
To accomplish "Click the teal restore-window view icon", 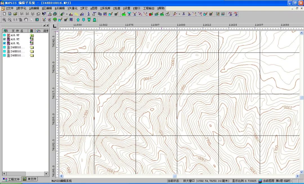I will coord(37,20).
